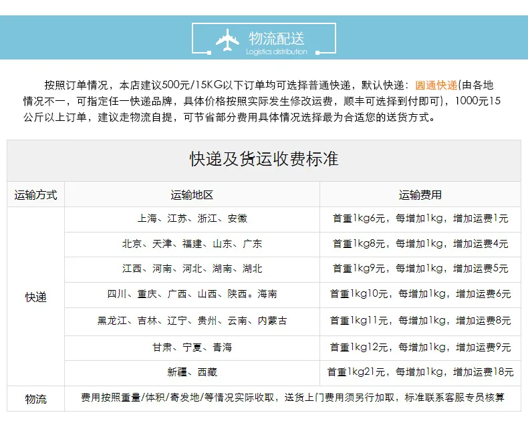The width and height of the screenshot is (528, 425).
Task: Click the 物流配送 header title
Action: (277, 38)
